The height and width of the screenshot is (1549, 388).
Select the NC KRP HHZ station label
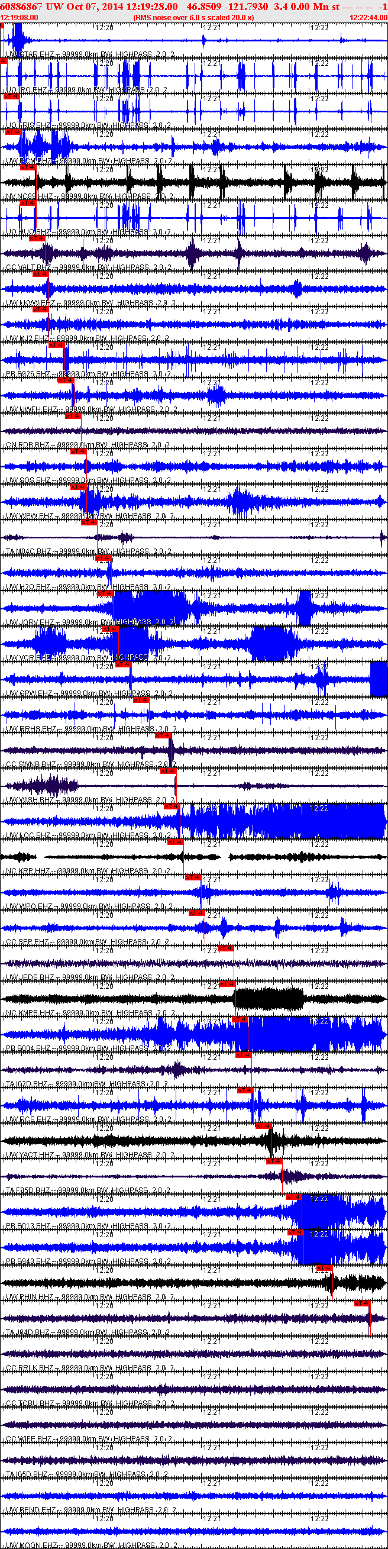(x=89, y=871)
